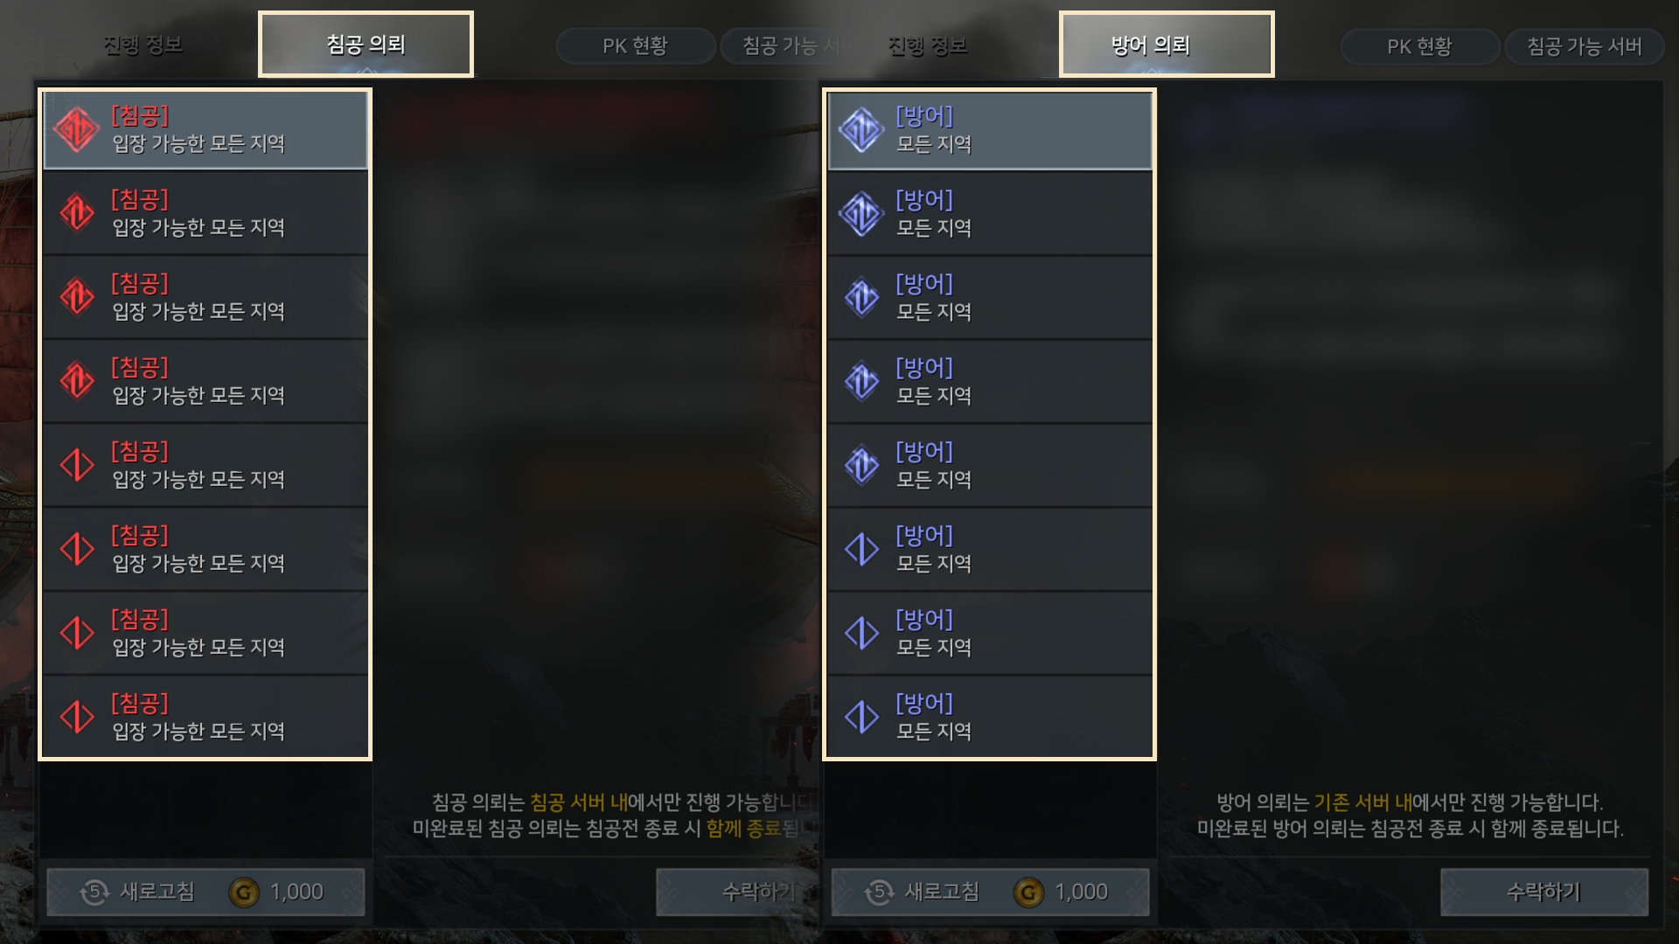Image resolution: width=1679 pixels, height=944 pixels.
Task: Select the second 침공 mission entry
Action: 206,213
